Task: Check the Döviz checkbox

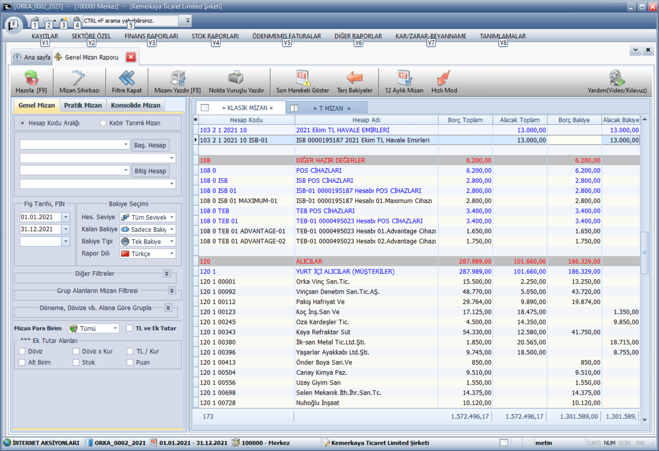Action: (22, 351)
